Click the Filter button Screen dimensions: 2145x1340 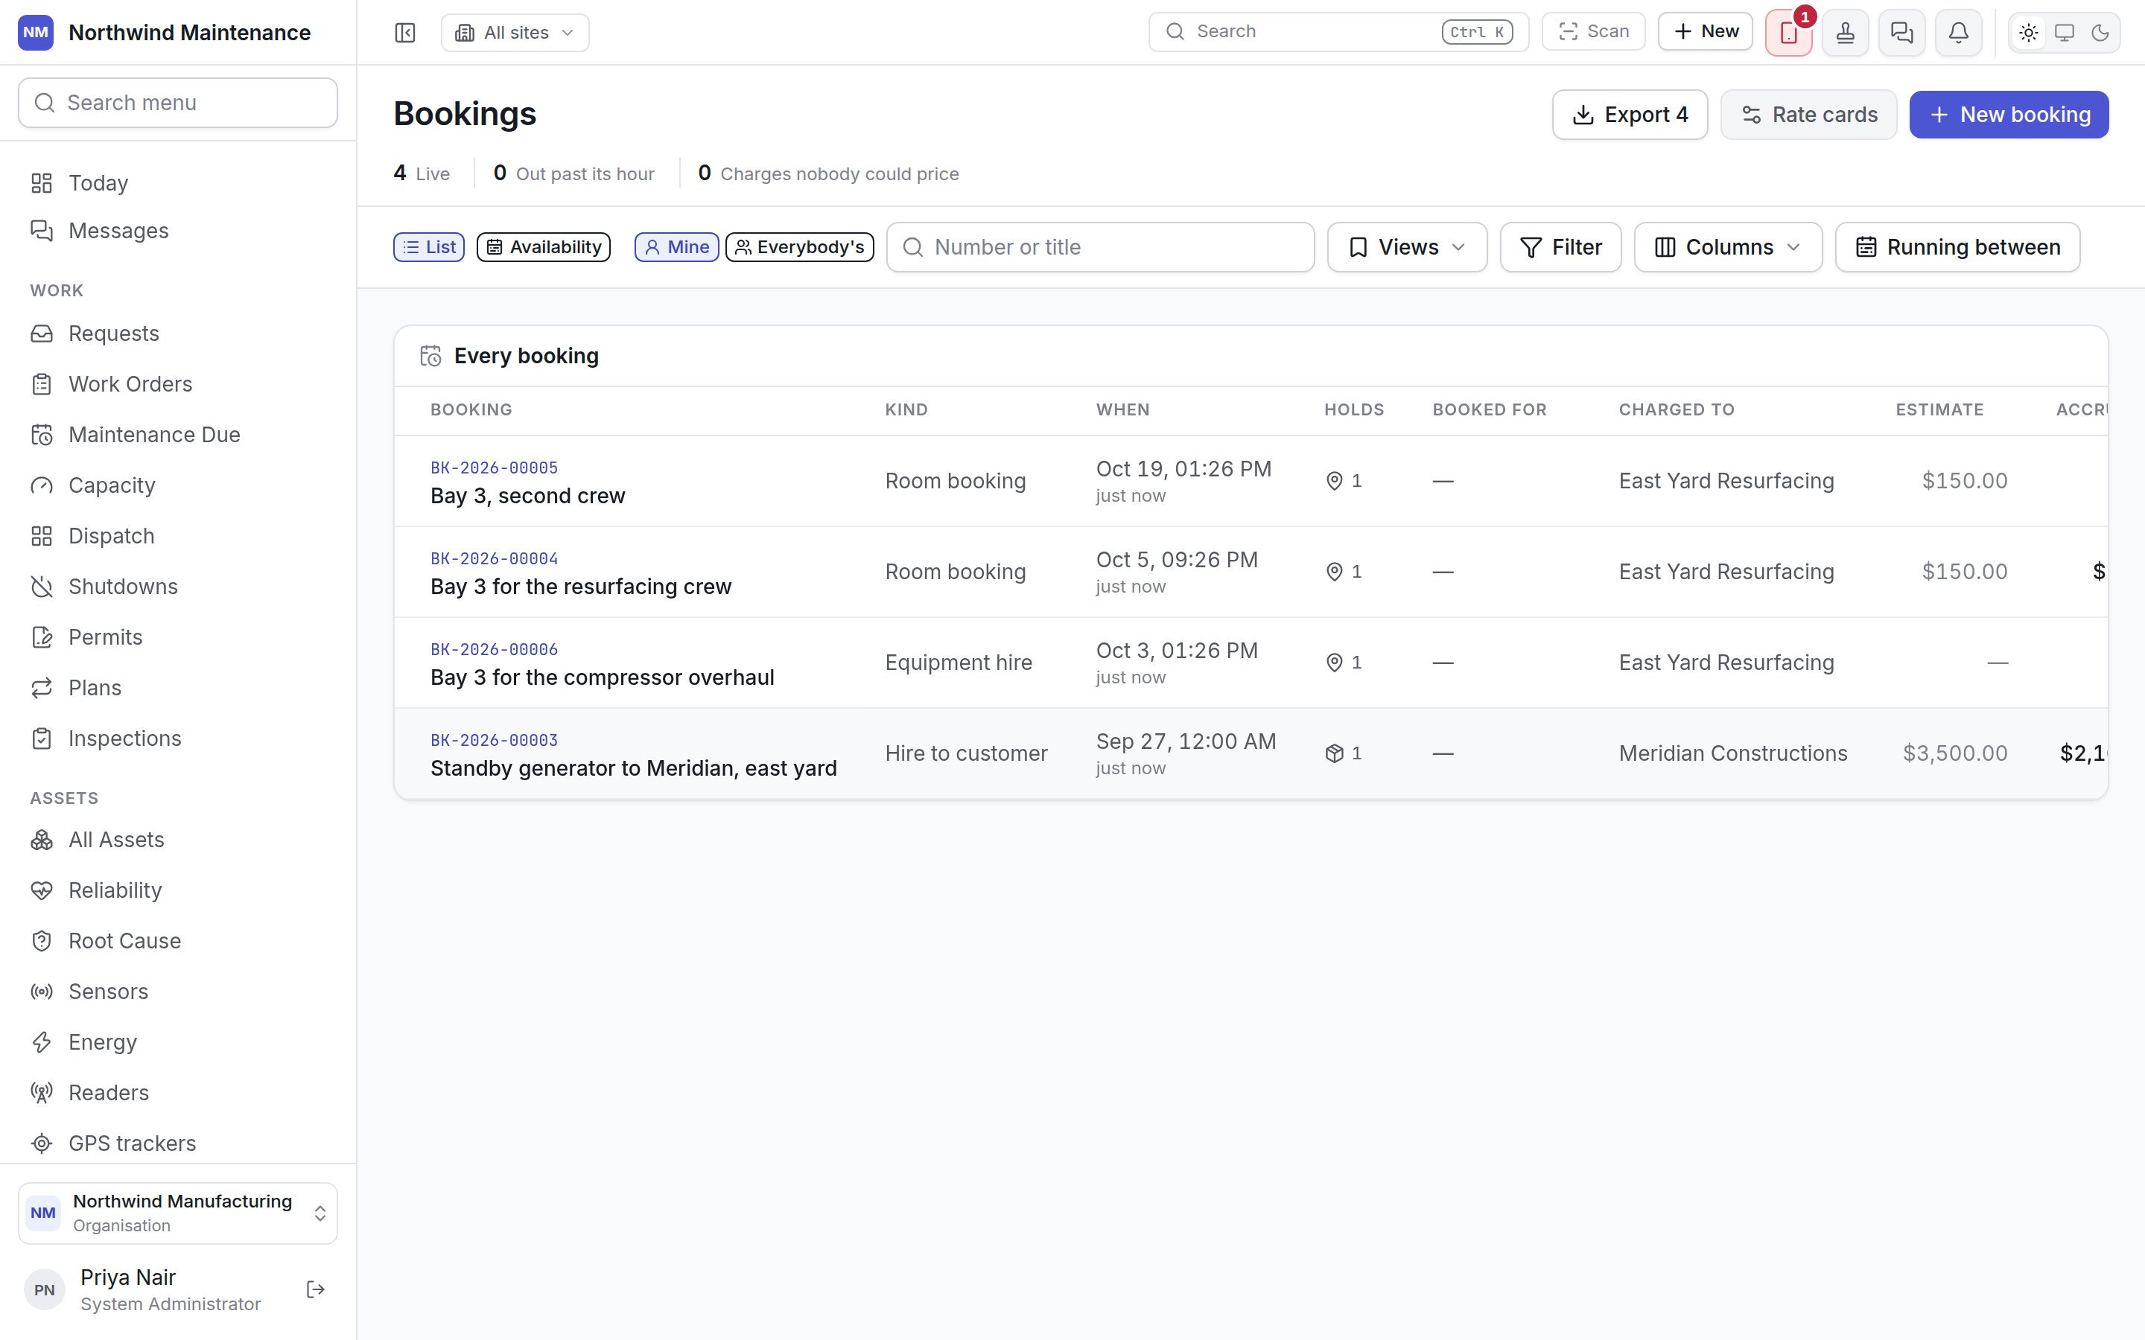[x=1560, y=247]
